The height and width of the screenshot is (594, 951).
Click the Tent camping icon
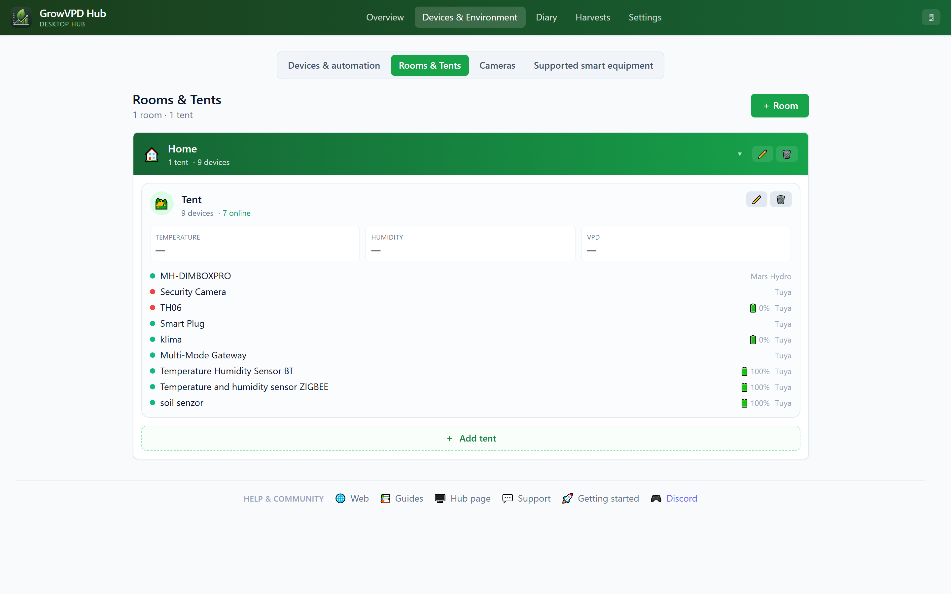(161, 204)
